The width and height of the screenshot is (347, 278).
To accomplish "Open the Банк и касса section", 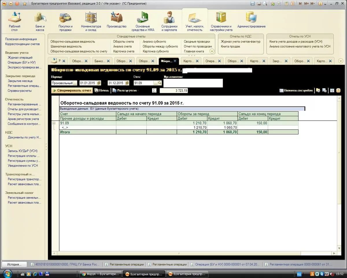I will (x=40, y=21).
